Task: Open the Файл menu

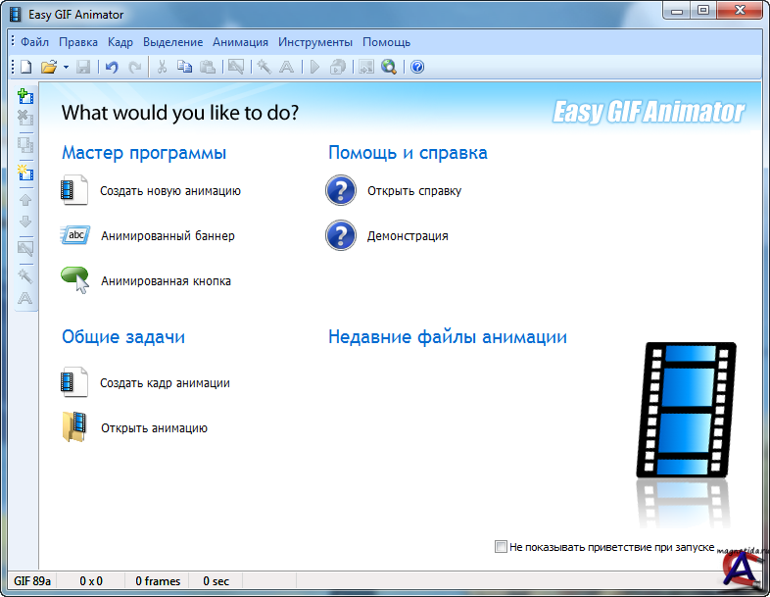Action: tap(34, 42)
